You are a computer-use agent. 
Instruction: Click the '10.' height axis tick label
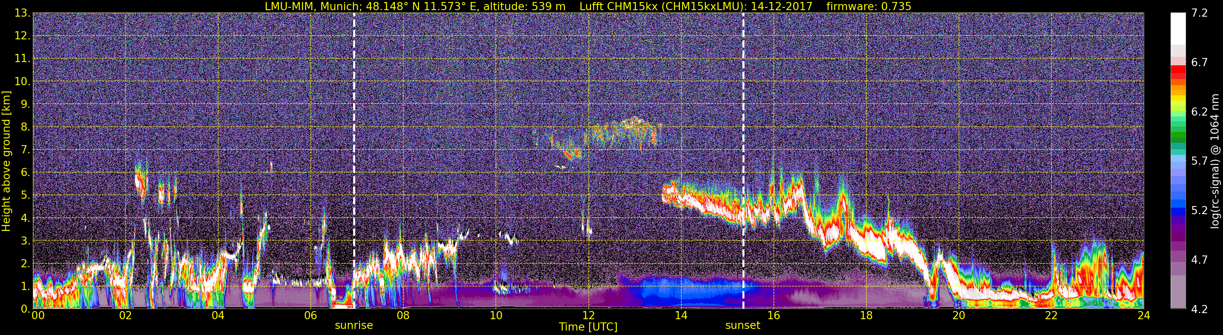pyautogui.click(x=22, y=82)
